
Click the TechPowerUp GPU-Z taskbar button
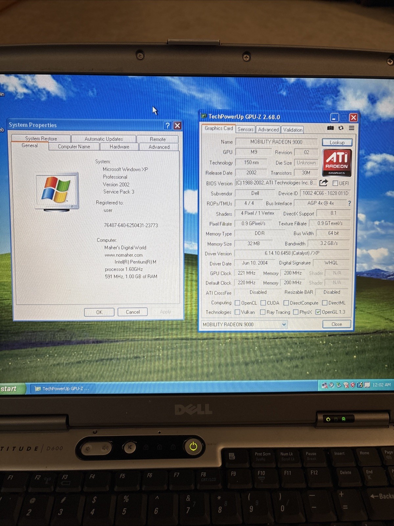62,388
